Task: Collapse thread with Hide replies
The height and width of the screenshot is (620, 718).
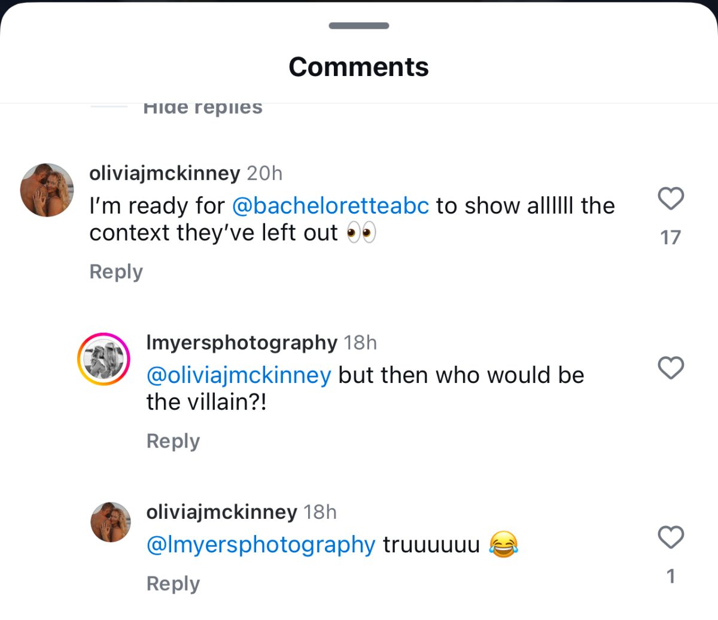Action: [x=203, y=108]
